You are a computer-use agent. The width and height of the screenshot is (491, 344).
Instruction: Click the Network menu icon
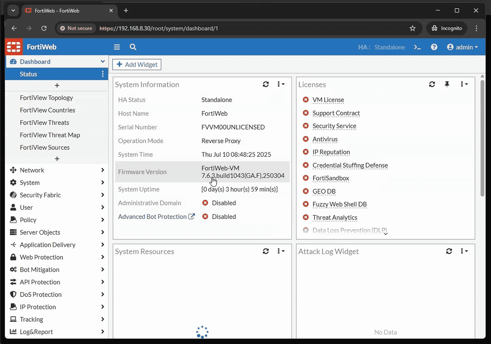coord(13,170)
